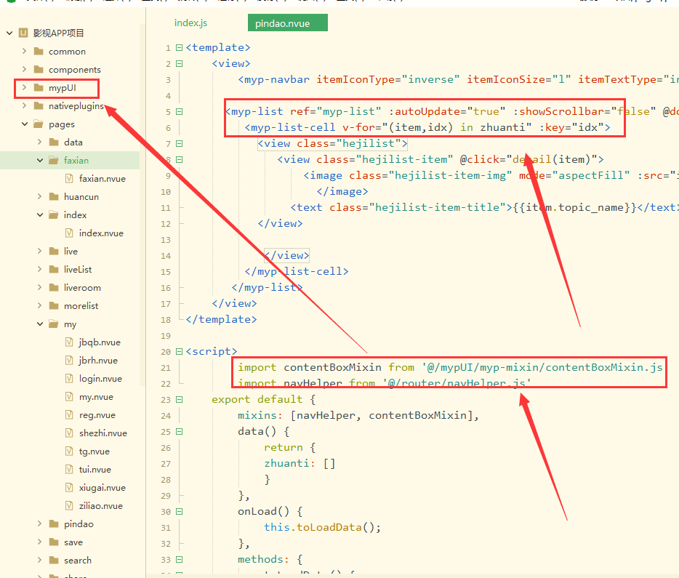
Task: Click the pindao folder icon
Action: [54, 524]
